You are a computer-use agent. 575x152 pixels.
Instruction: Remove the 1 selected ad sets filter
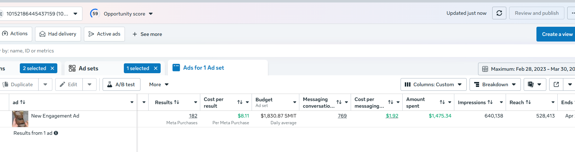[x=156, y=68]
